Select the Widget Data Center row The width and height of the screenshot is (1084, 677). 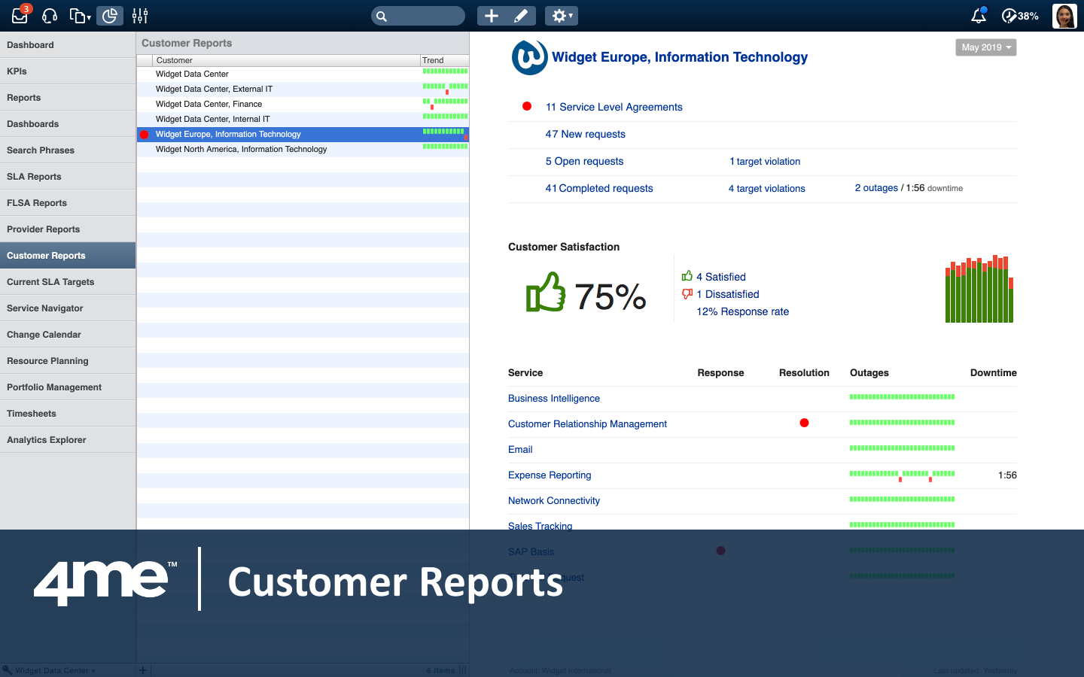pos(303,74)
